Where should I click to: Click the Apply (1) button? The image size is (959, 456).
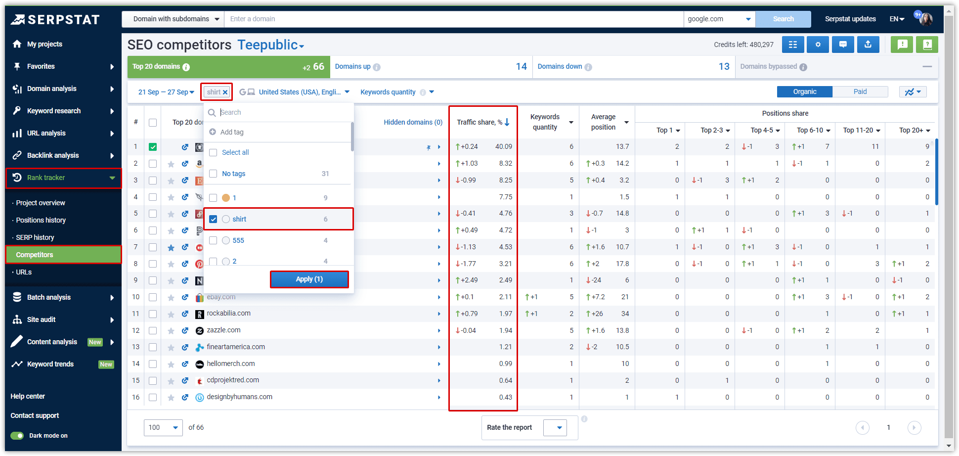(x=309, y=279)
